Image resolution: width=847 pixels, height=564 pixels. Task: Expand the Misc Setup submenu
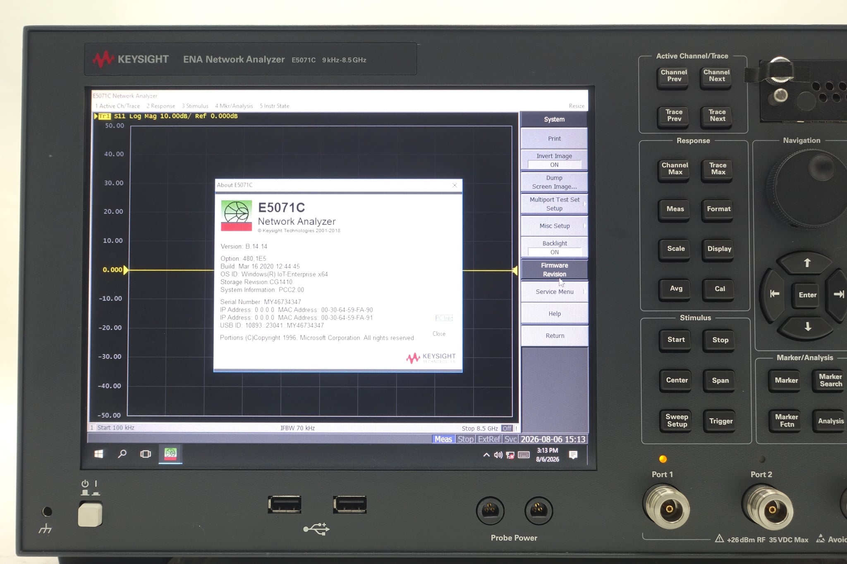554,226
